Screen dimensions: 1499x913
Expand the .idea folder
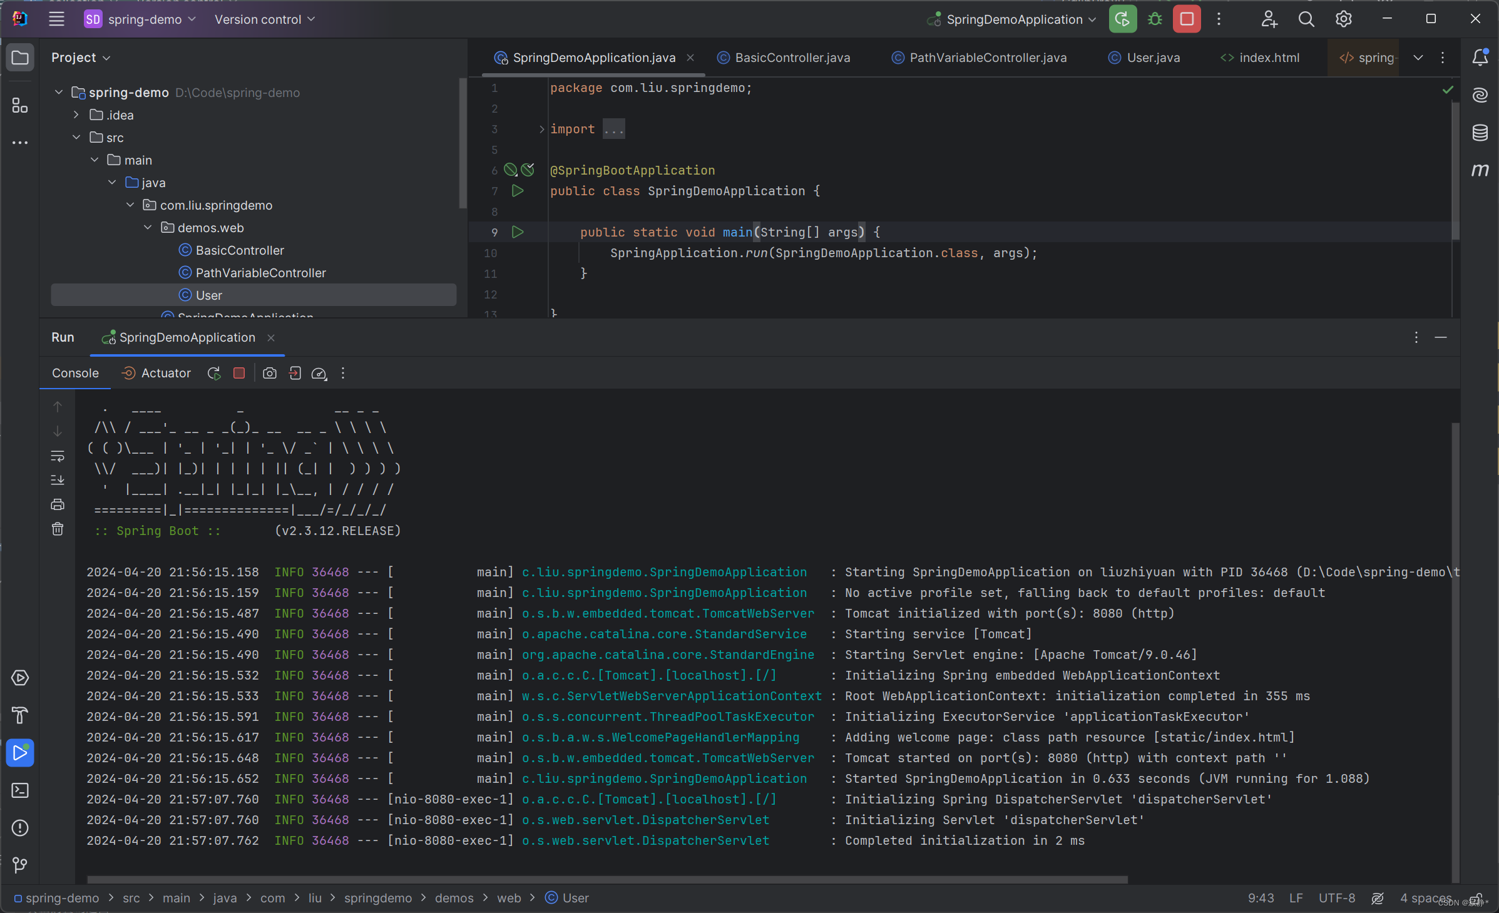pyautogui.click(x=76, y=115)
